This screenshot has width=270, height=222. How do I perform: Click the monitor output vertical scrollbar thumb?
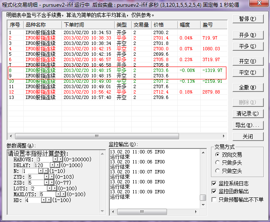(203, 198)
